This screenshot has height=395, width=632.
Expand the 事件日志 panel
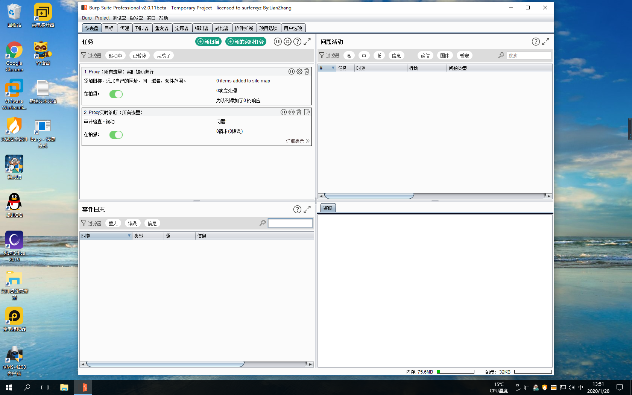pos(307,210)
